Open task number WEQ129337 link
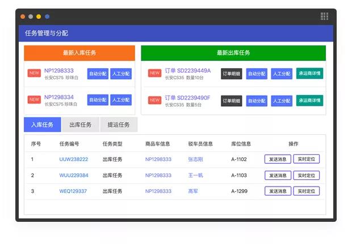This screenshot has width=352, height=244. click(73, 192)
